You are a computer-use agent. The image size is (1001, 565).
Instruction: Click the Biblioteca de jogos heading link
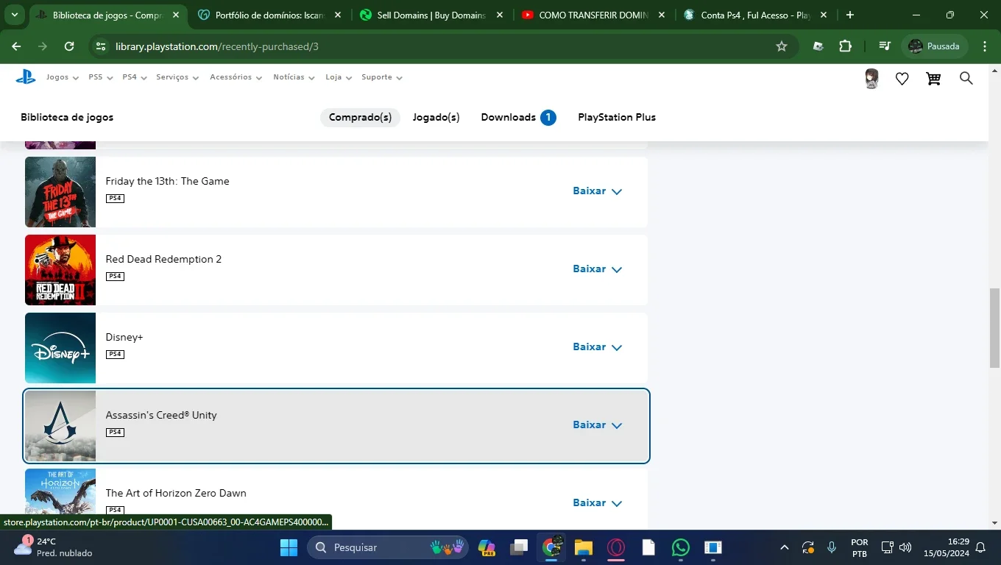tap(67, 118)
